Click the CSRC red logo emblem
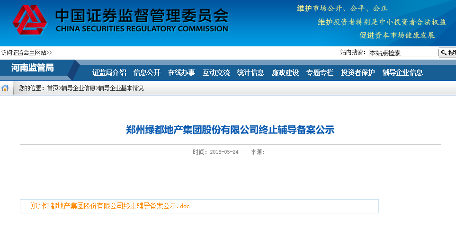 click(30, 20)
